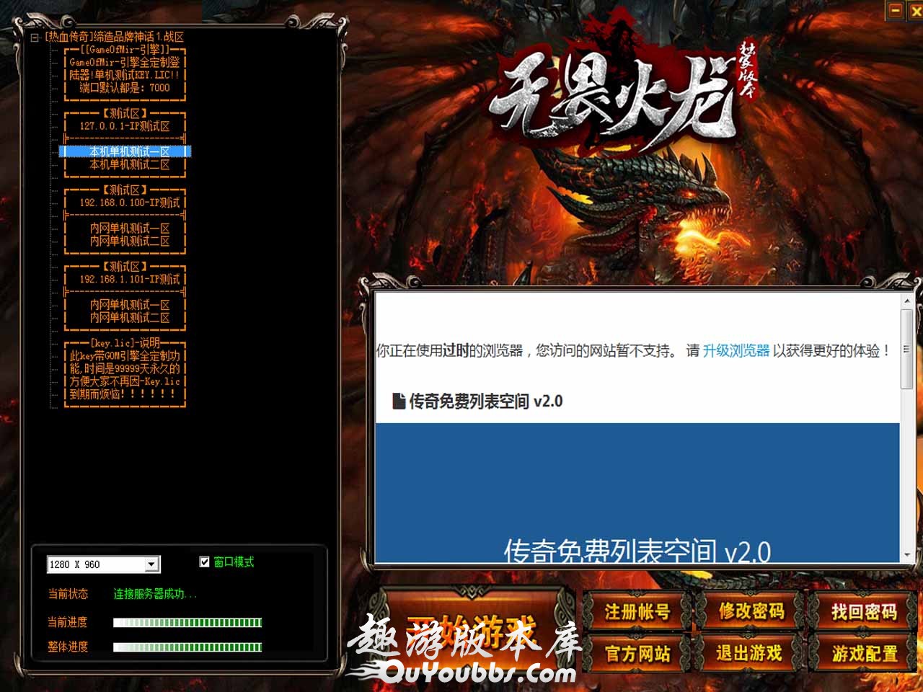
Task: Click the 连接服务器成功 status text
Action: coord(154,594)
